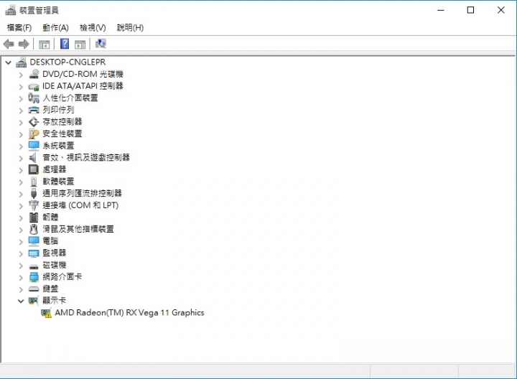Click the scan for hardware changes icon

coord(101,44)
